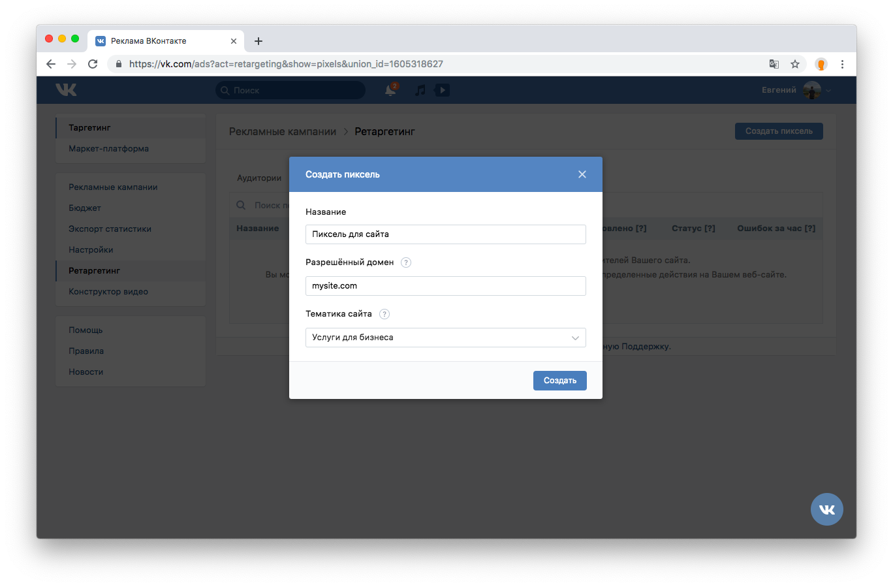893x587 pixels.
Task: Close the Создать пиксель dialog
Action: tap(582, 174)
